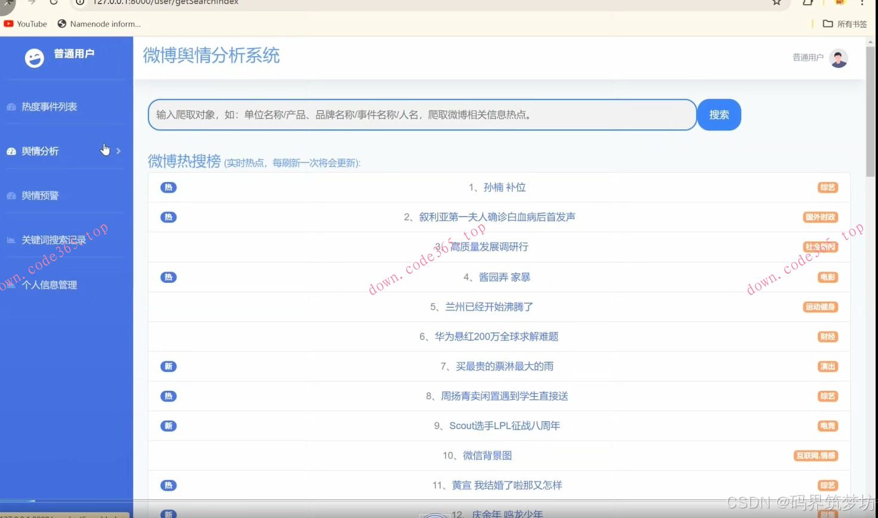Open the Namenode inform... bookmark
Screen dimensions: 878x518
(98, 24)
